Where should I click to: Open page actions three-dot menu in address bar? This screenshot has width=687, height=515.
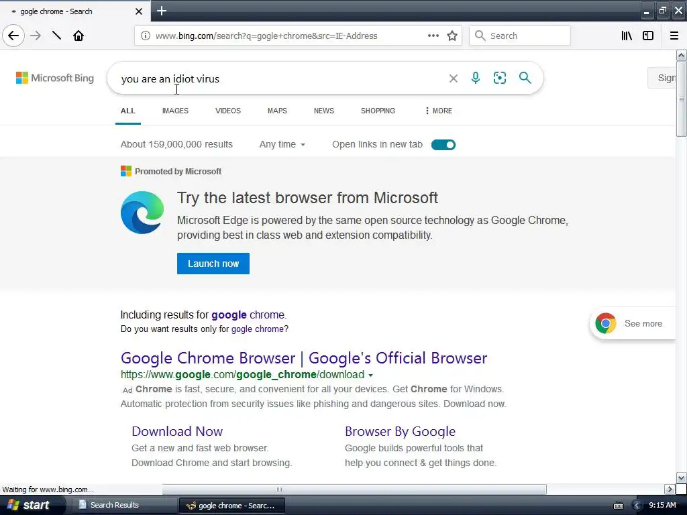point(433,36)
